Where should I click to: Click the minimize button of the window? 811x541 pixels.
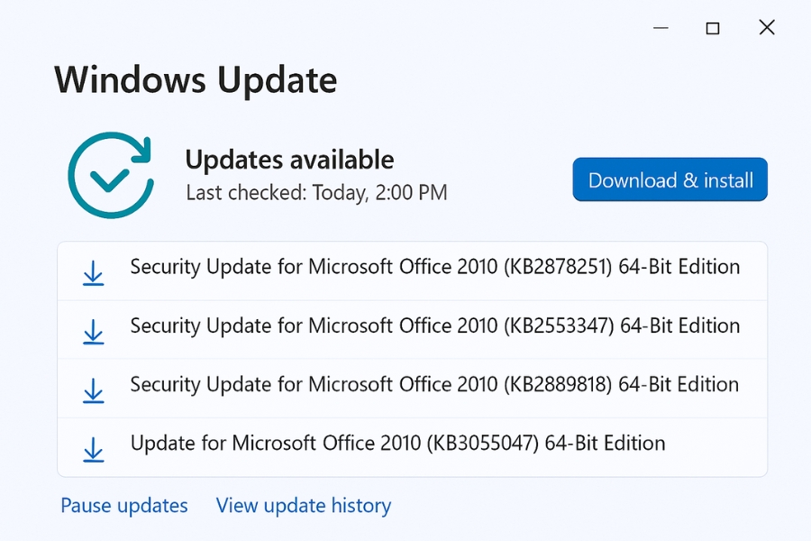click(661, 28)
